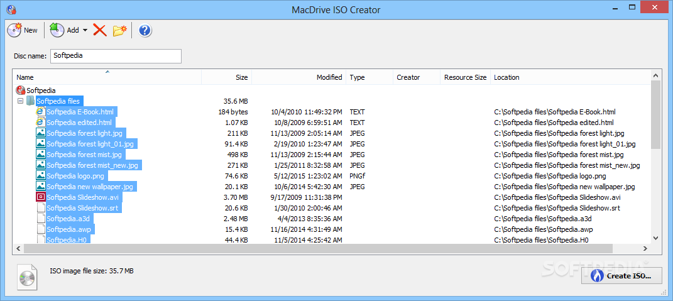Click the horizontal scrollbar right arrow
This screenshot has height=301, width=673.
pyautogui.click(x=645, y=248)
